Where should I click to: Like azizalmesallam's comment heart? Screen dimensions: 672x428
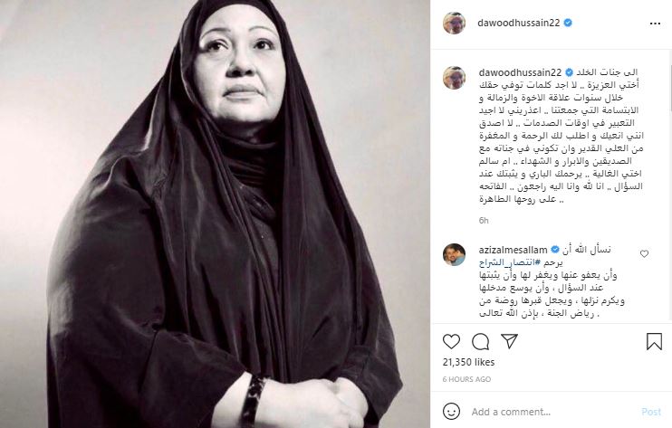[644, 253]
